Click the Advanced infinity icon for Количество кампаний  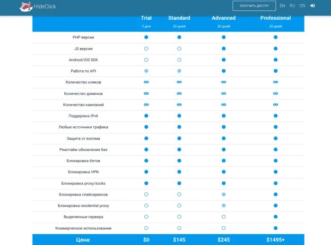[224, 105]
